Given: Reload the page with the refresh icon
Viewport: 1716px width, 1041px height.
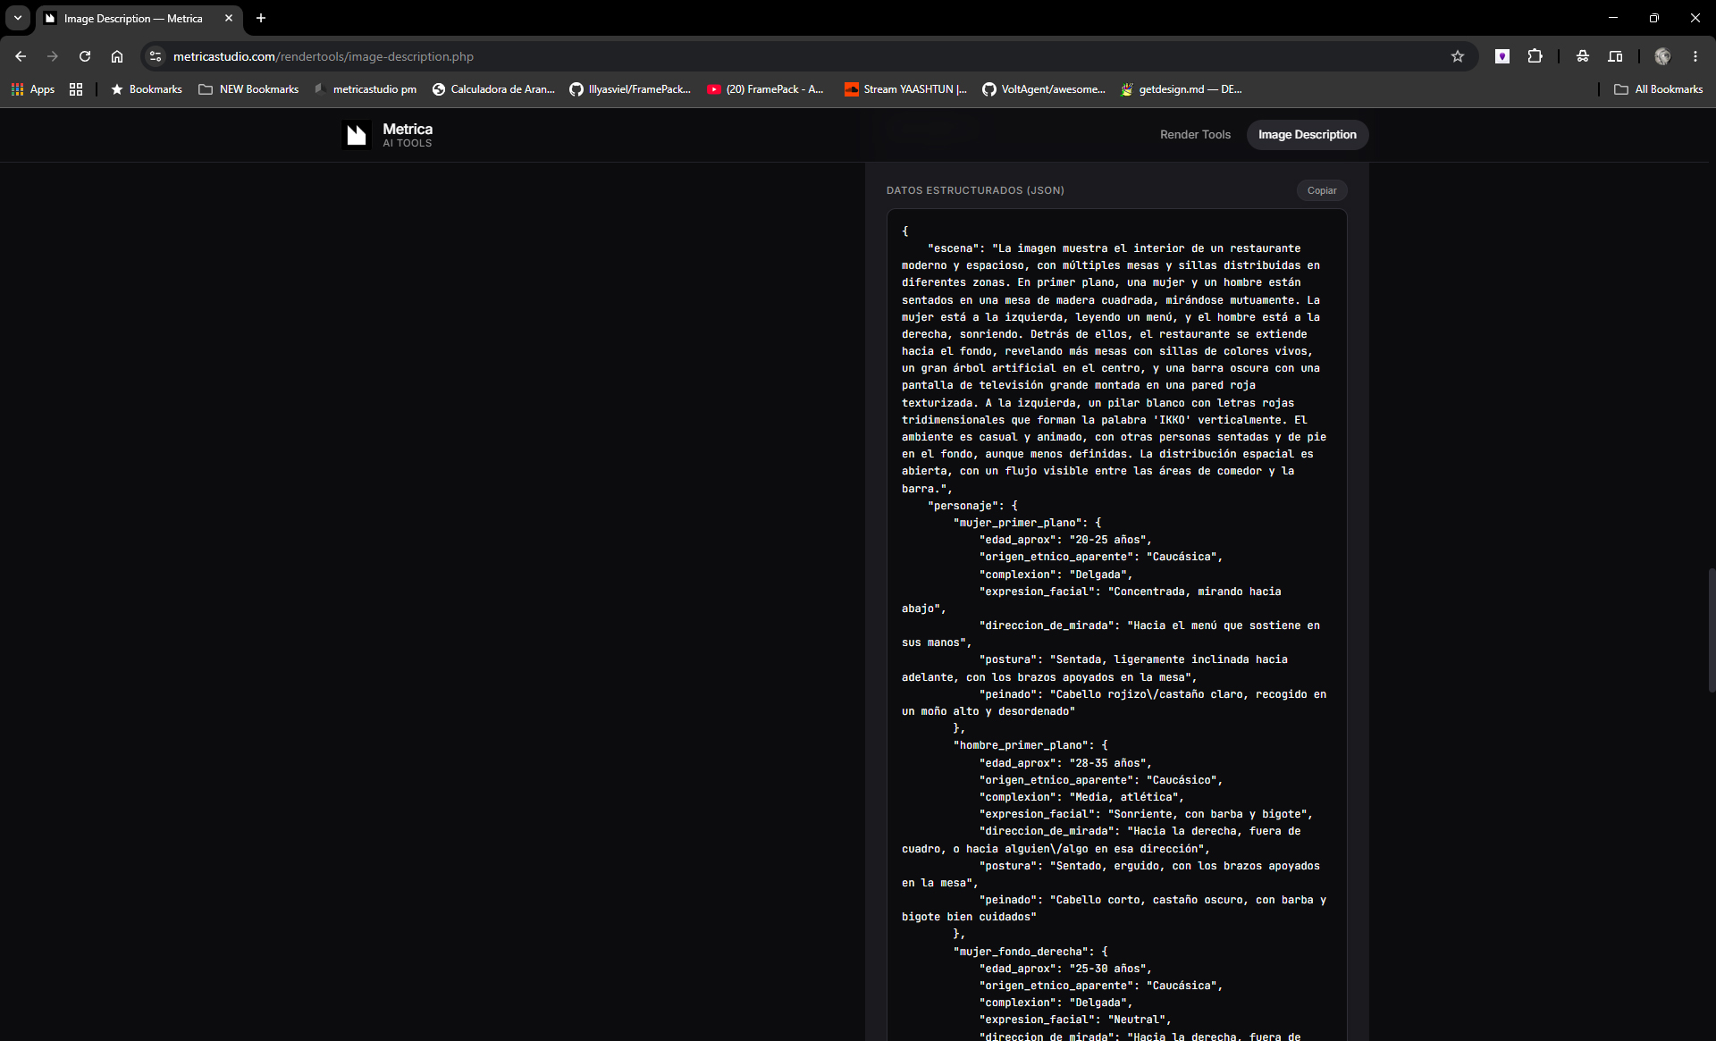Looking at the screenshot, I should point(85,56).
